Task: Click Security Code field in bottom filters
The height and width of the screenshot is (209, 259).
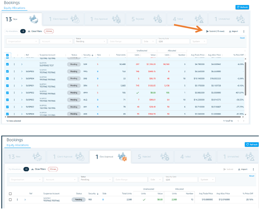Action: coord(180,180)
